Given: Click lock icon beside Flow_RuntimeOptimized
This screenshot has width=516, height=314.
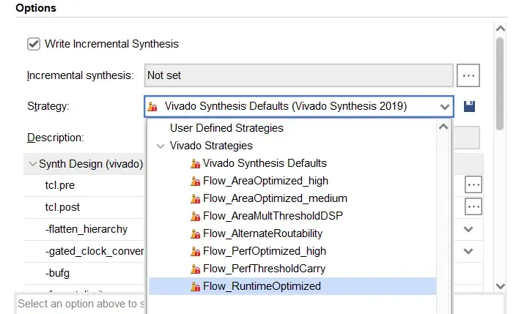Looking at the screenshot, I should tap(195, 287).
